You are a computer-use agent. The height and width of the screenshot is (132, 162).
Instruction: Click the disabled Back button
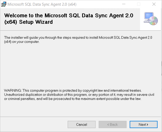click(112, 125)
